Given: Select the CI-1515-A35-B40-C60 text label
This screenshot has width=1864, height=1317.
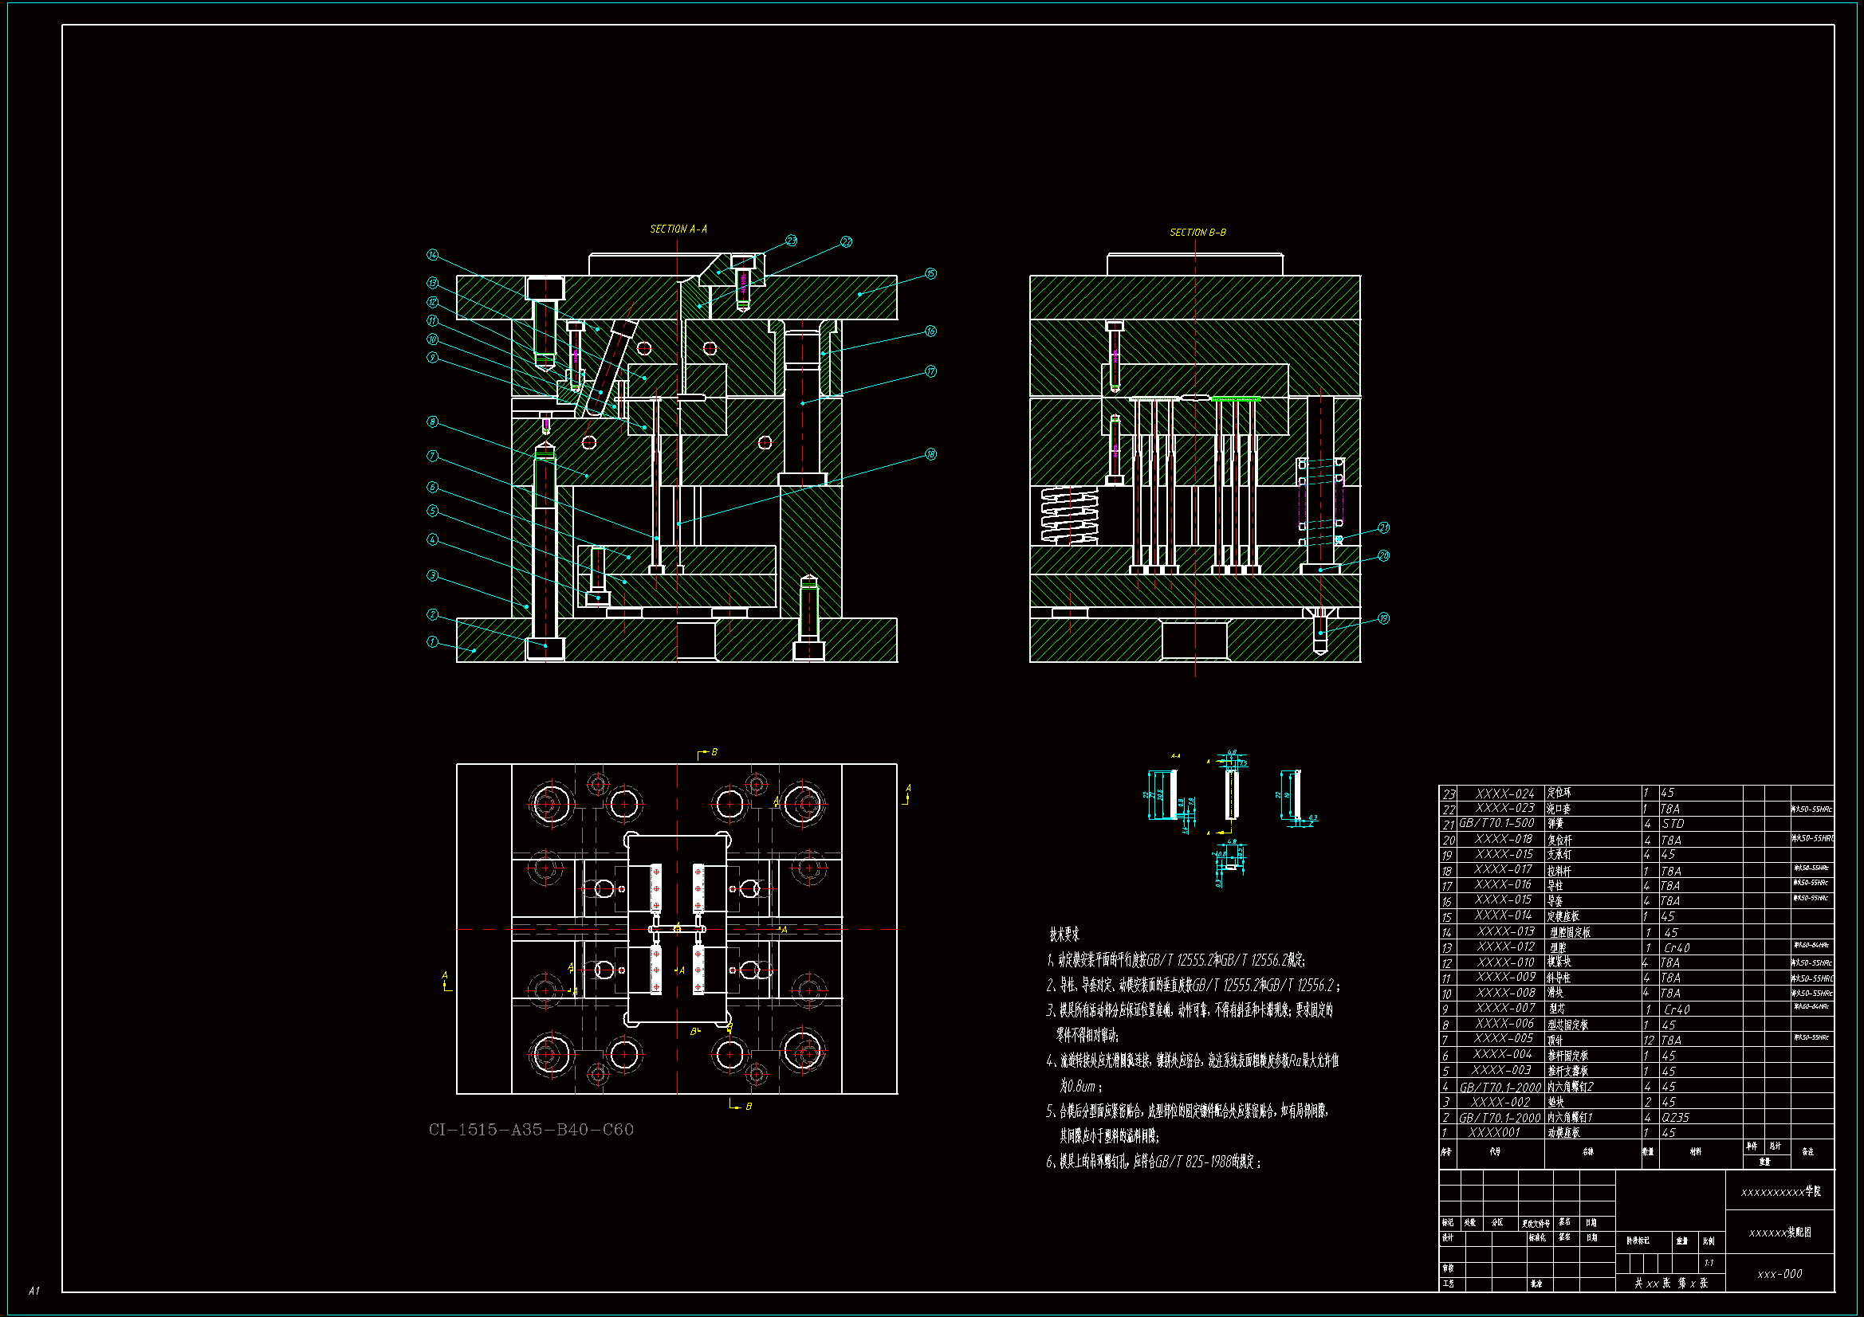Looking at the screenshot, I should click(x=531, y=1130).
